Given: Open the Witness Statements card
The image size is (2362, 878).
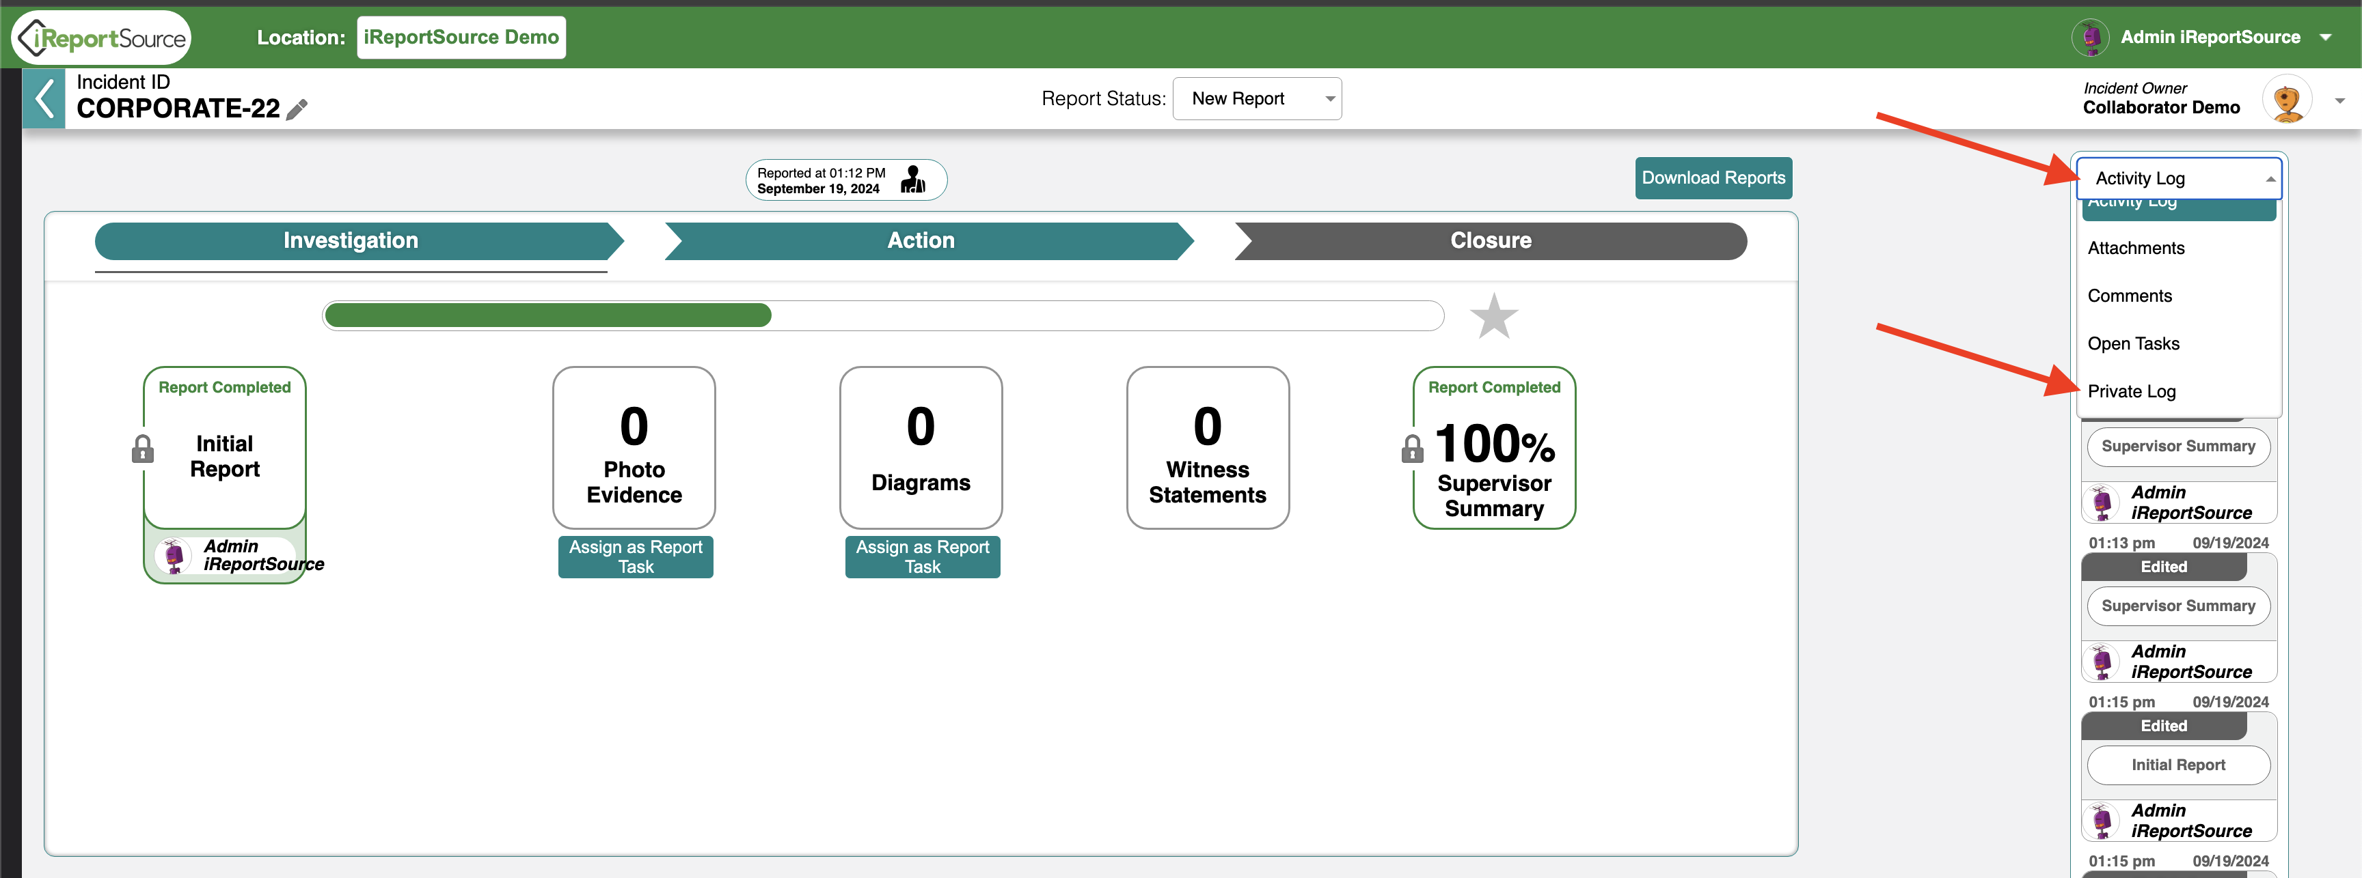Looking at the screenshot, I should (x=1208, y=448).
